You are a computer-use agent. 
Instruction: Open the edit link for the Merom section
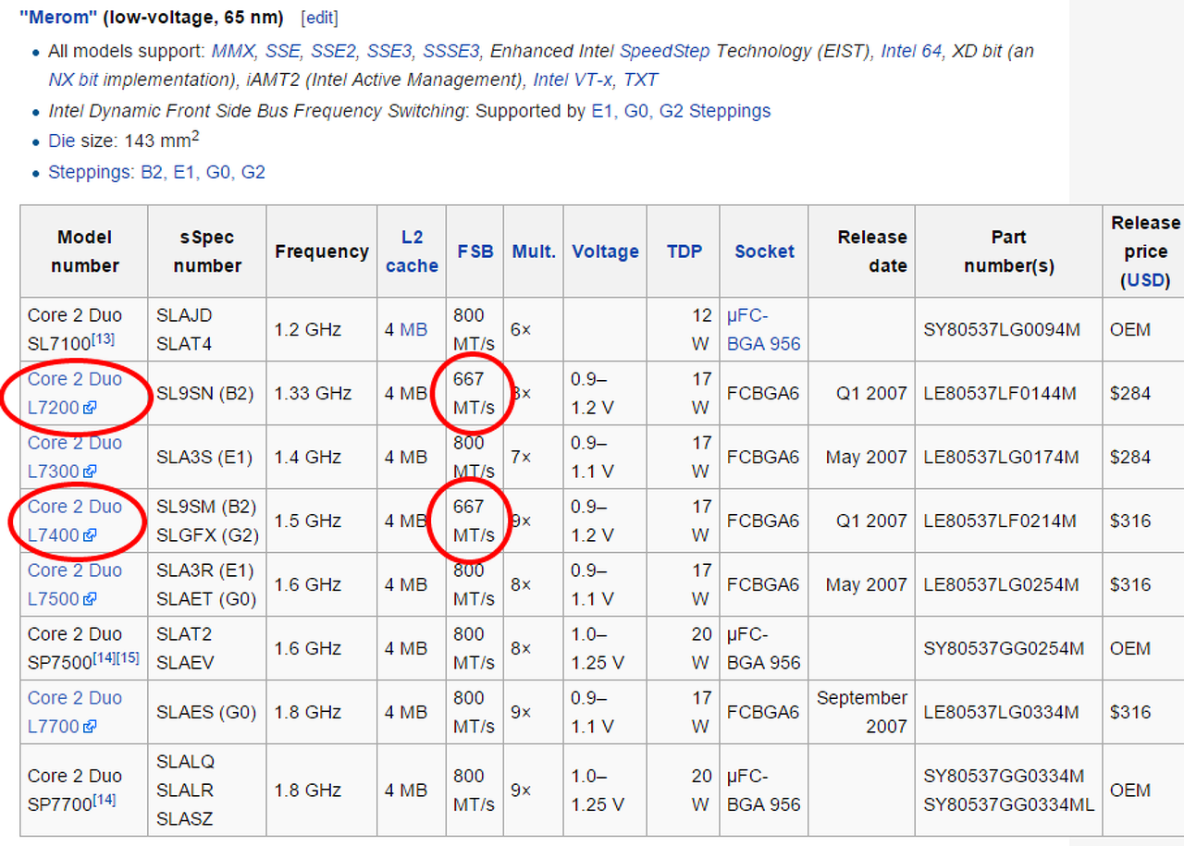click(x=320, y=18)
